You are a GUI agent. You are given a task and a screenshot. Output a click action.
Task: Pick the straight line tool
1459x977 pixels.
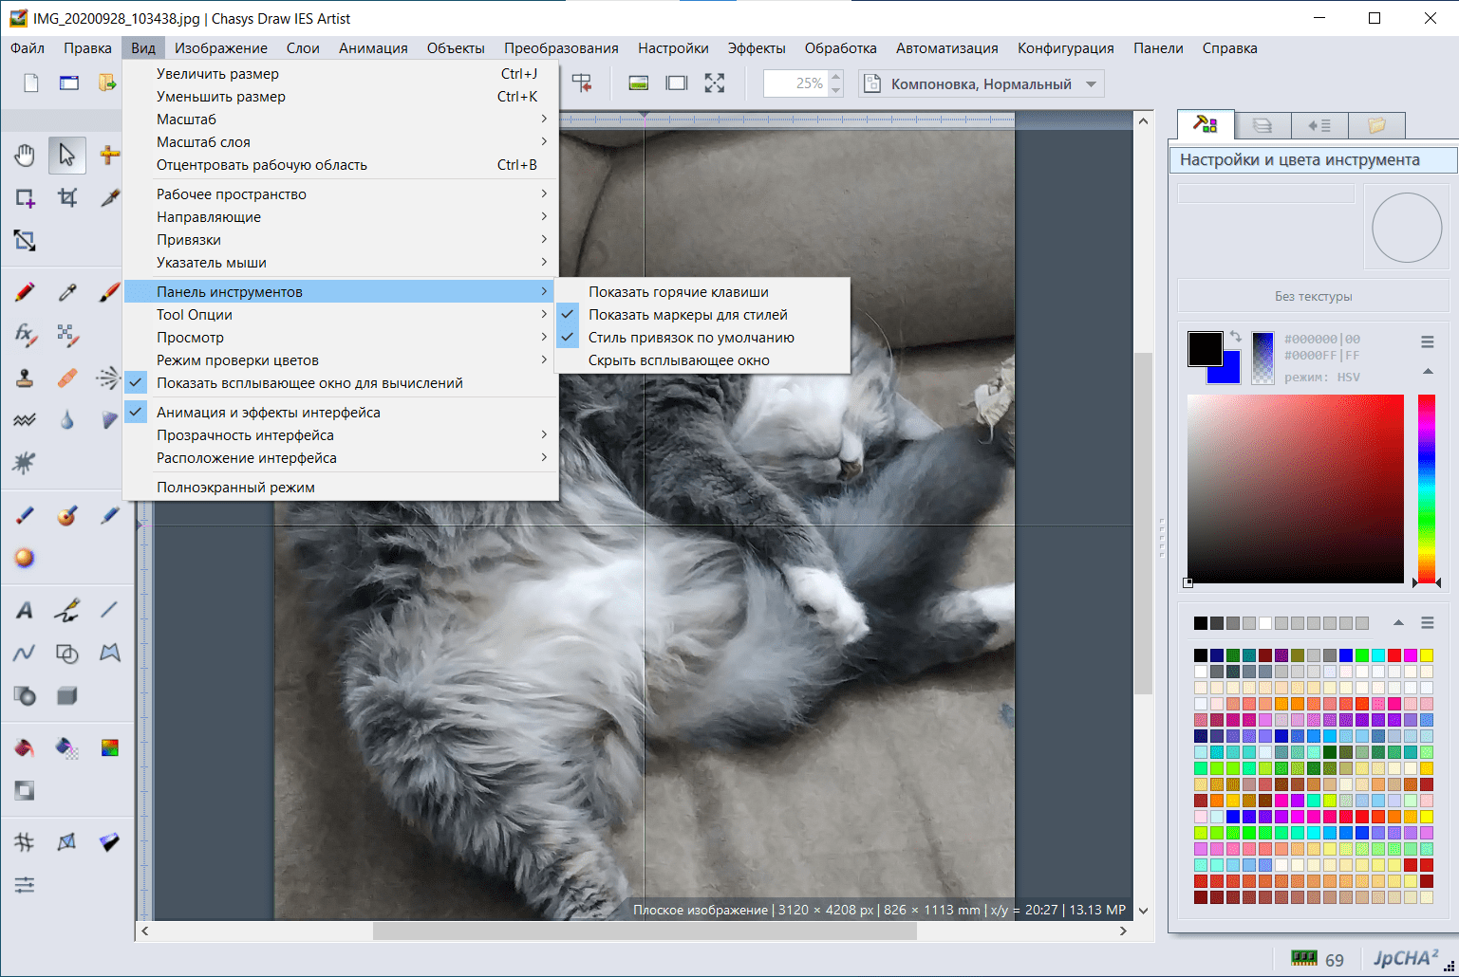[x=109, y=610]
